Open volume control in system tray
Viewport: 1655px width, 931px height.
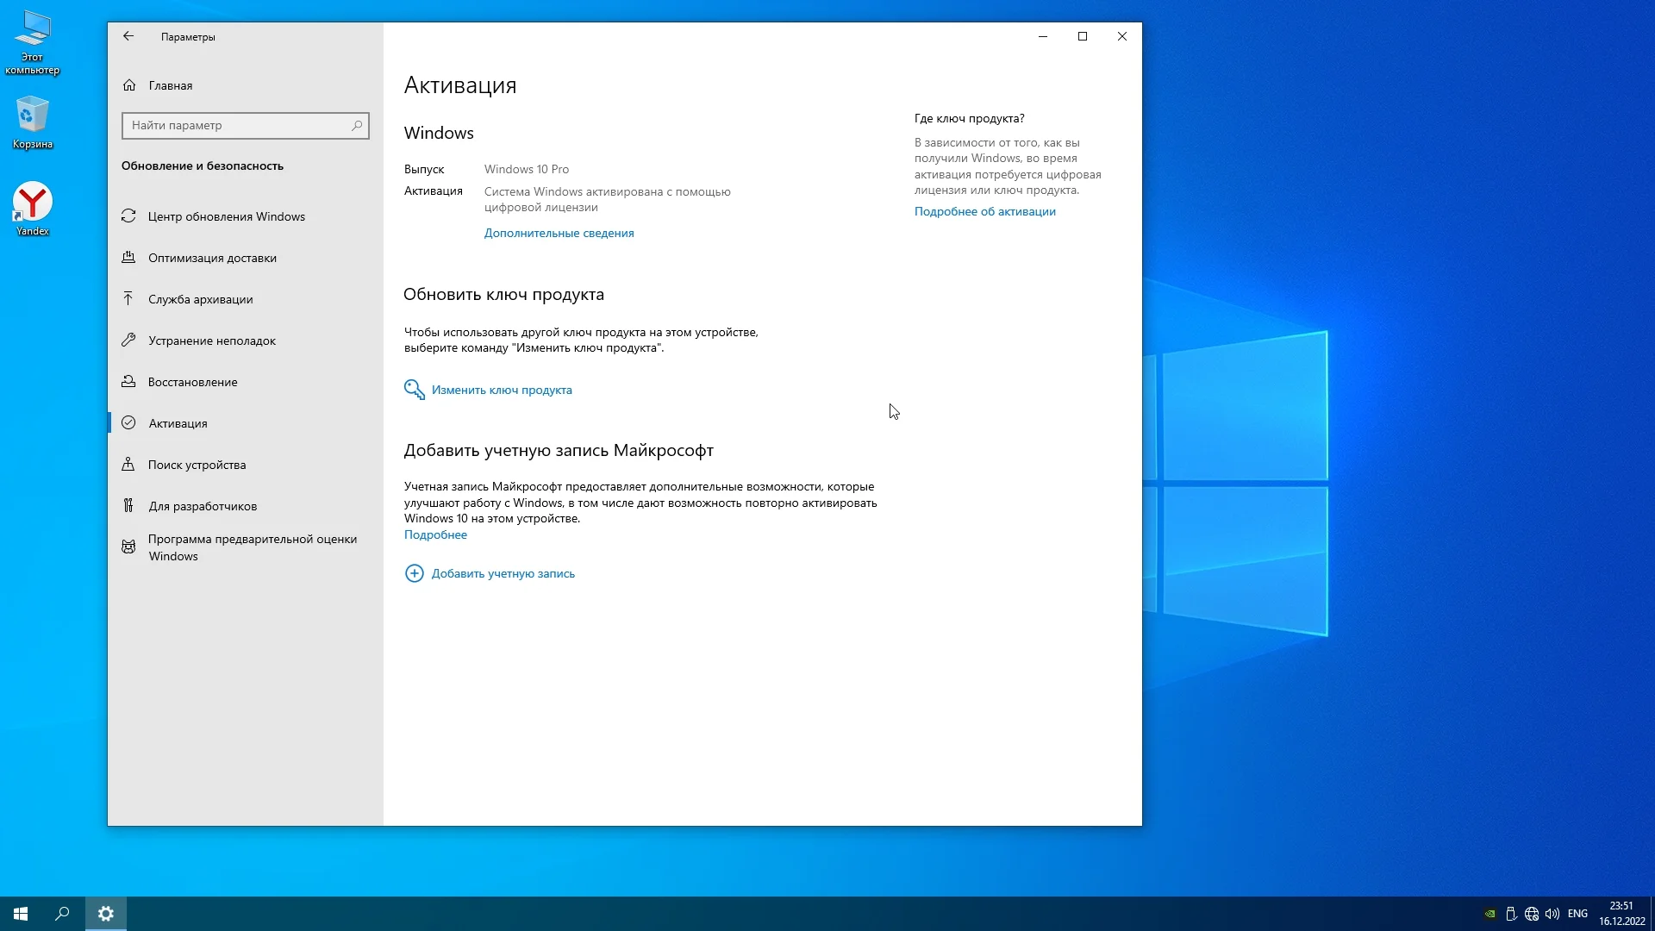1552,914
